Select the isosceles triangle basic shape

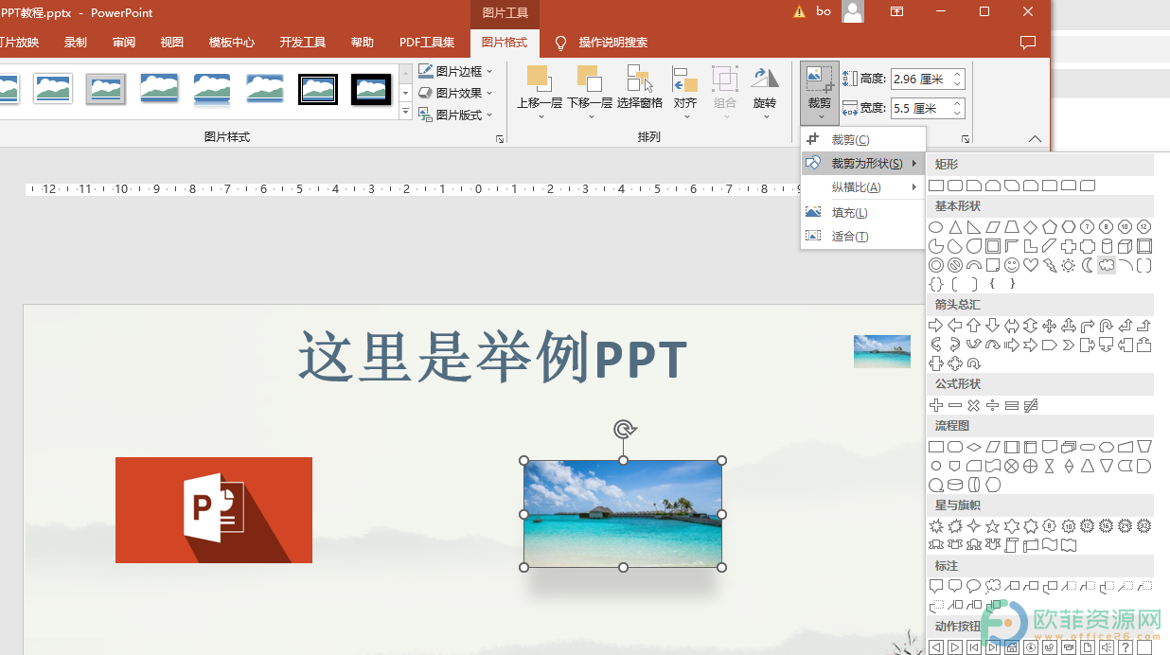[955, 227]
